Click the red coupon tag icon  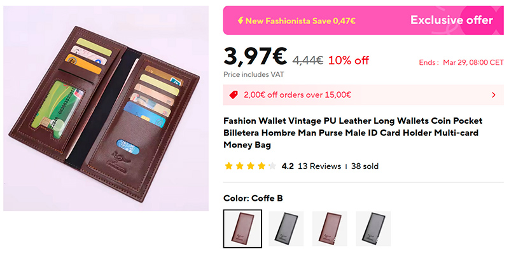234,95
